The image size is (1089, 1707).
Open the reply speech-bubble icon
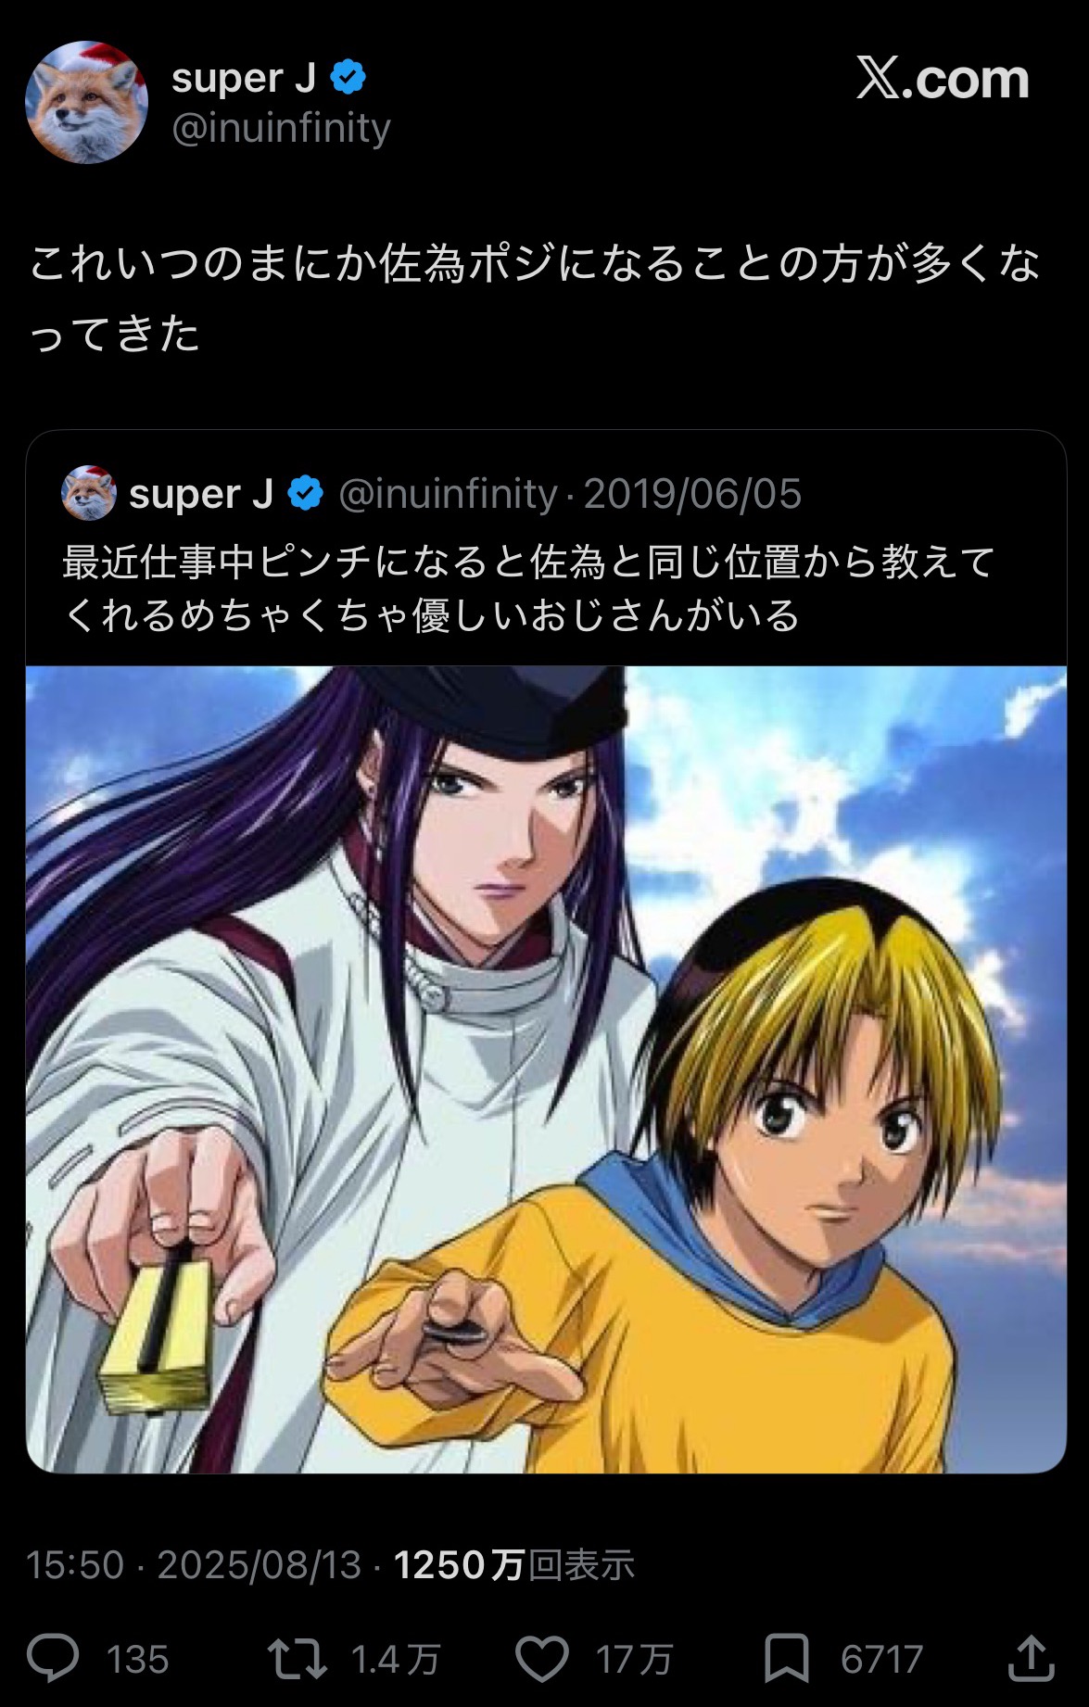[x=53, y=1659]
